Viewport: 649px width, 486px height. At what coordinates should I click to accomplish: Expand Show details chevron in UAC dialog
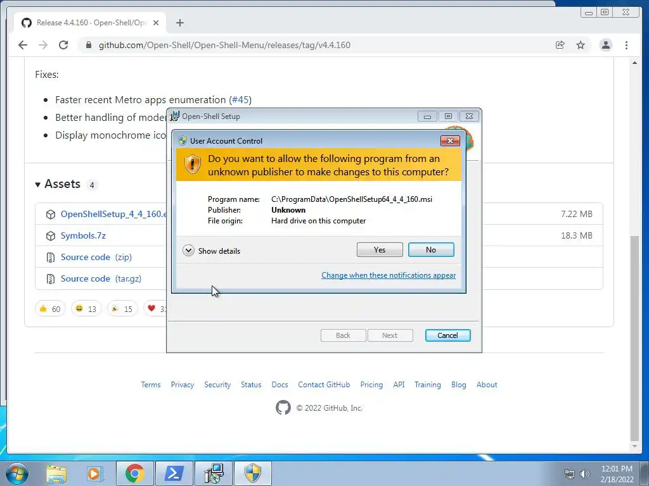tap(188, 251)
